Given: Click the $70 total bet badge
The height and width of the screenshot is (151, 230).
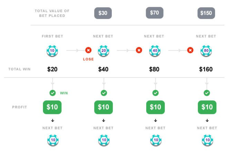Looking at the screenshot, I should pyautogui.click(x=155, y=13).
